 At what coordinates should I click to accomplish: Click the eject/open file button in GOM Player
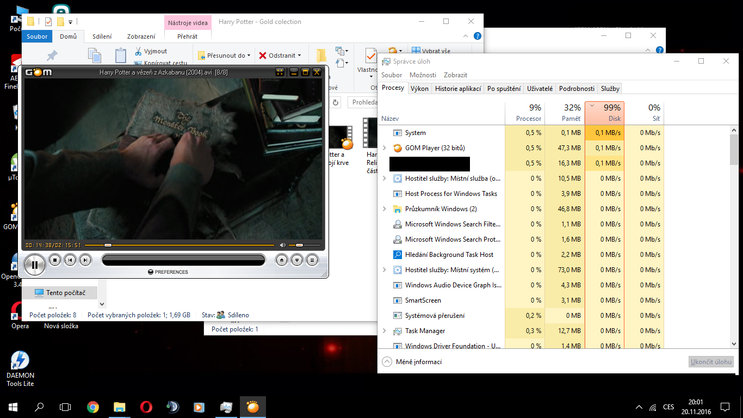pos(281,260)
